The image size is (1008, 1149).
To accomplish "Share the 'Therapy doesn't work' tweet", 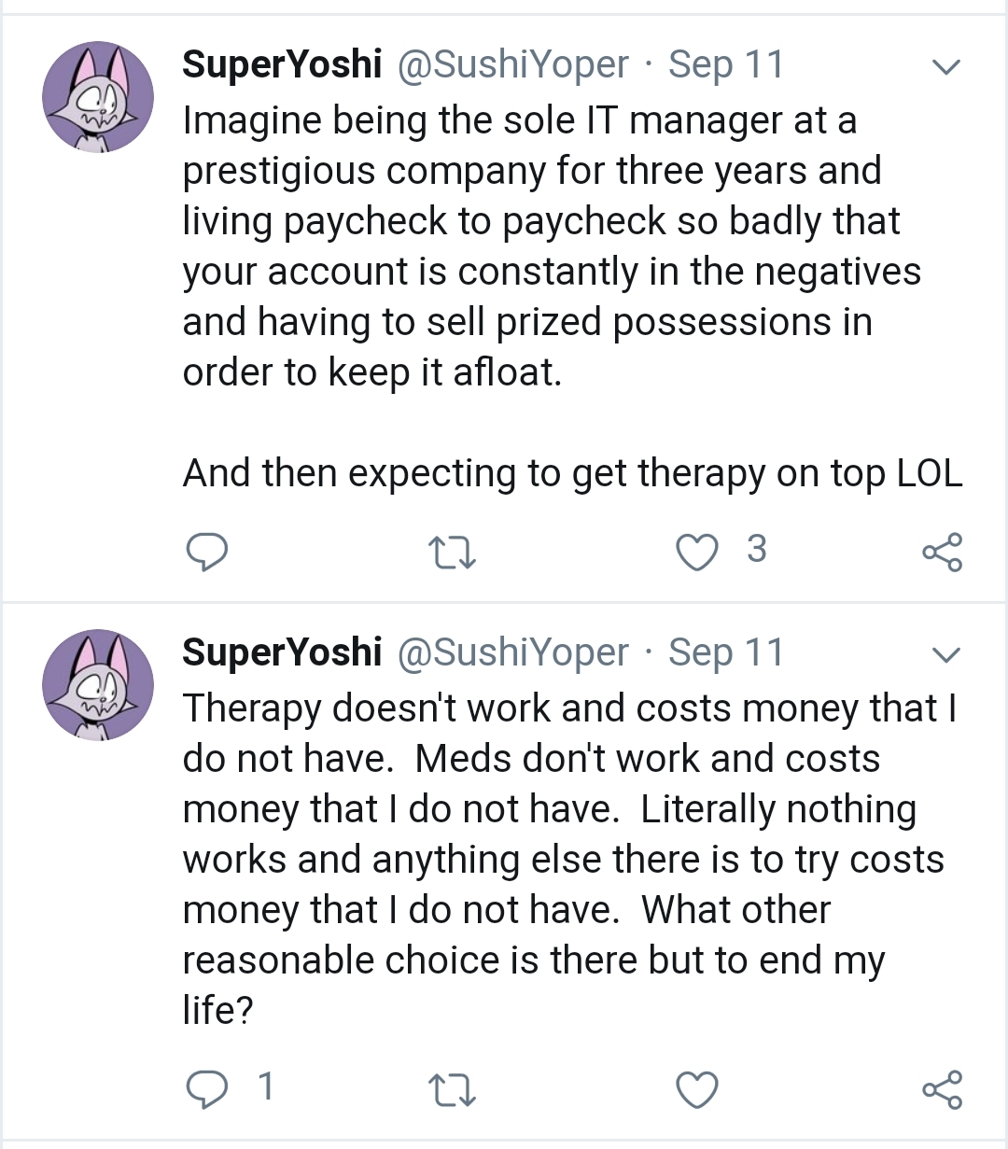I will 942,1090.
